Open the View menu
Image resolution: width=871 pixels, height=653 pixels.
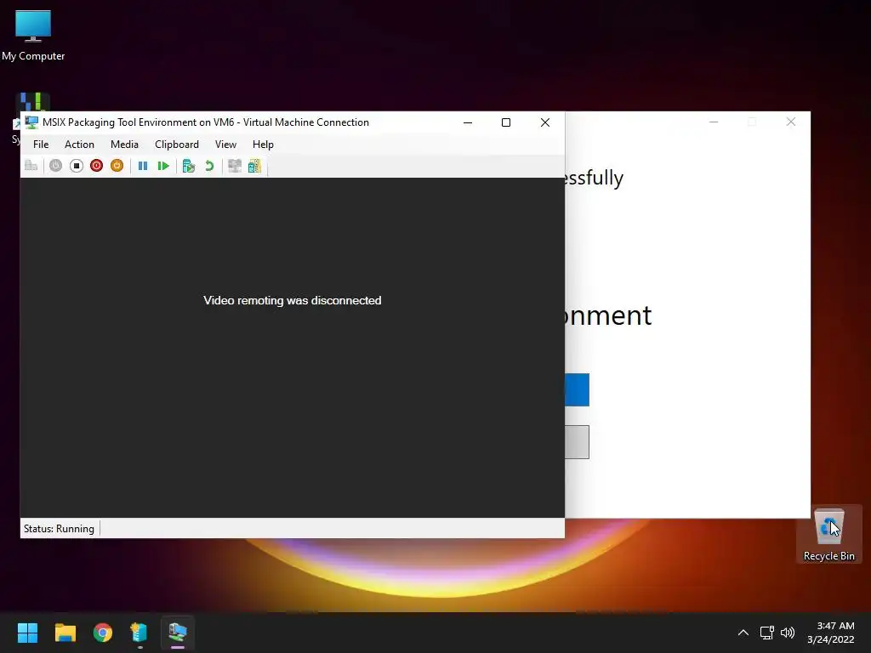click(x=225, y=145)
